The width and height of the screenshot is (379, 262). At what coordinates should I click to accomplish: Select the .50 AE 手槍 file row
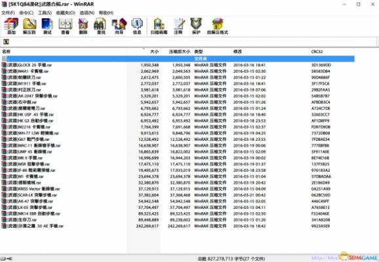pos(178,226)
